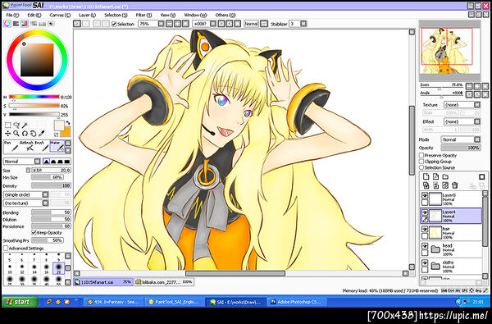The image size is (492, 324).
Task: Pick the size 20 brush preset
Action: [58, 267]
